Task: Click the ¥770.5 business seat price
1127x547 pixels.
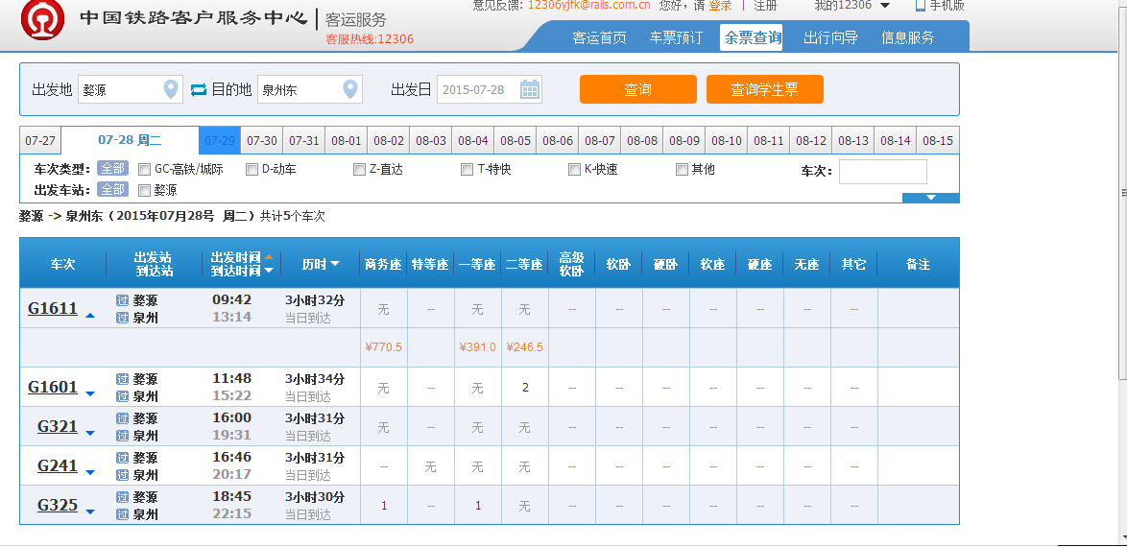Action: [x=384, y=347]
